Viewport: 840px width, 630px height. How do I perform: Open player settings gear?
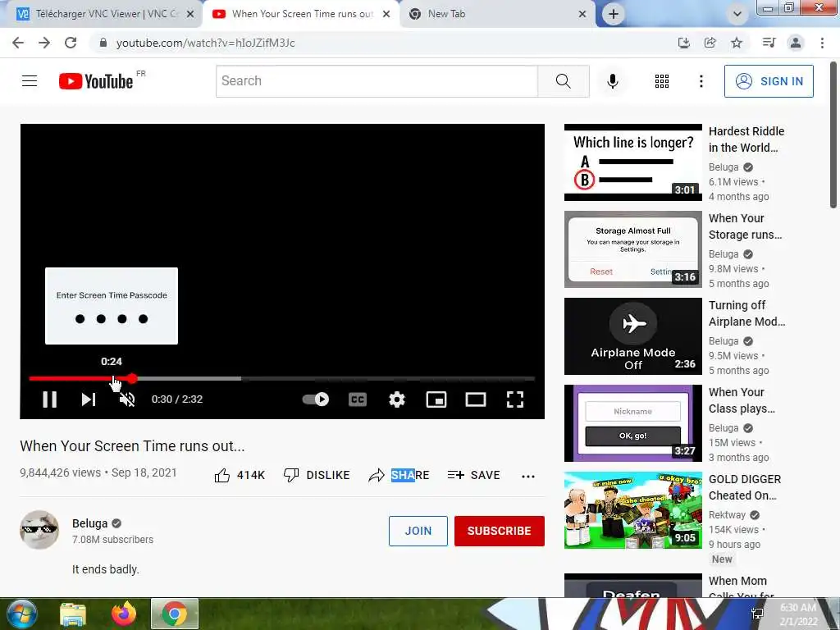coord(397,399)
